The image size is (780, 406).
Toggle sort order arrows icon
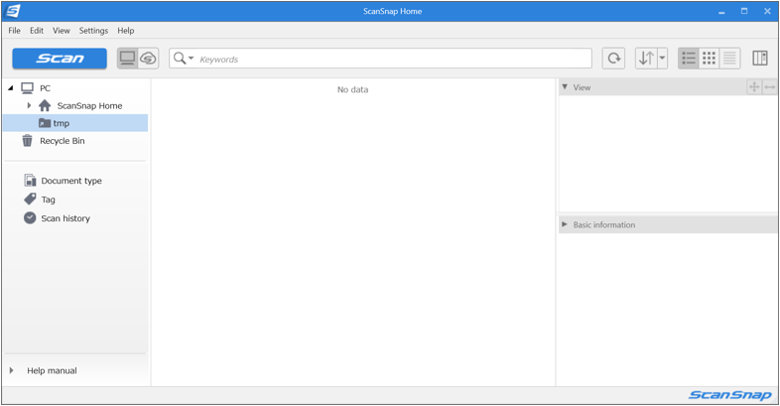(646, 59)
